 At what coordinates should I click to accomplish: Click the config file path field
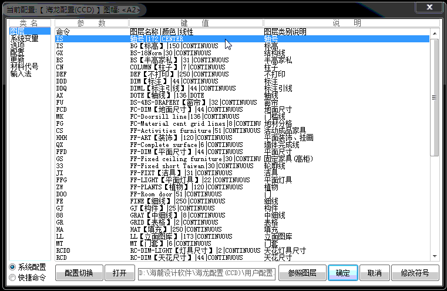pos(207,273)
